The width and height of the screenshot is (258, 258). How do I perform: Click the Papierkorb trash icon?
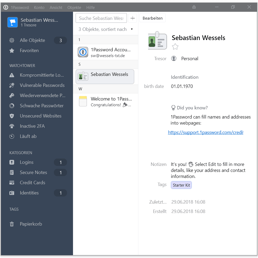click(12, 224)
